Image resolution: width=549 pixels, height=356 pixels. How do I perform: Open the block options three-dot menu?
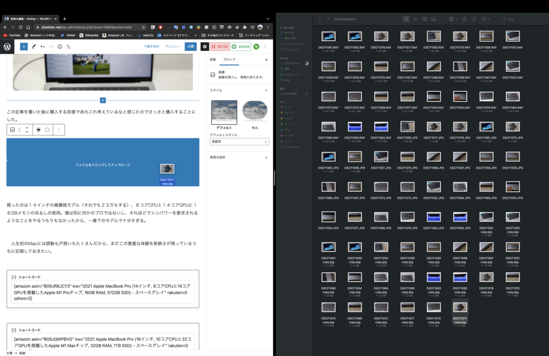click(58, 130)
